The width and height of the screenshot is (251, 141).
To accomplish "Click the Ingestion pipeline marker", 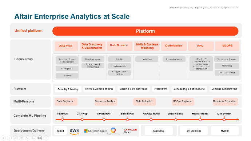I will tap(63, 120).
